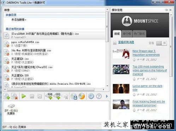Image resolution: width=176 pixels, height=131 pixels.
Task: Switch to the 热门游戏 tab
Action: click(139, 34)
